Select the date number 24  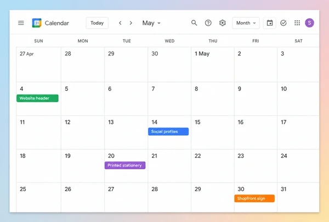pos(284,156)
